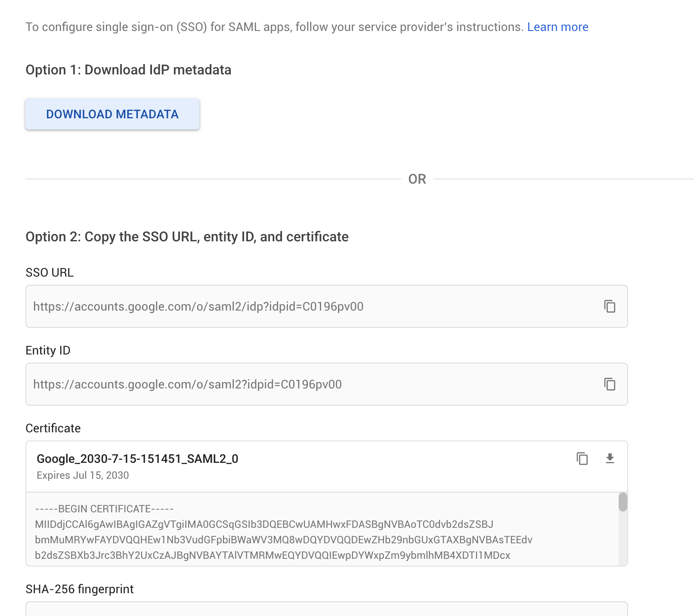This screenshot has width=694, height=616.
Task: Click the certificate text scrollbar thumb
Action: coord(623,502)
